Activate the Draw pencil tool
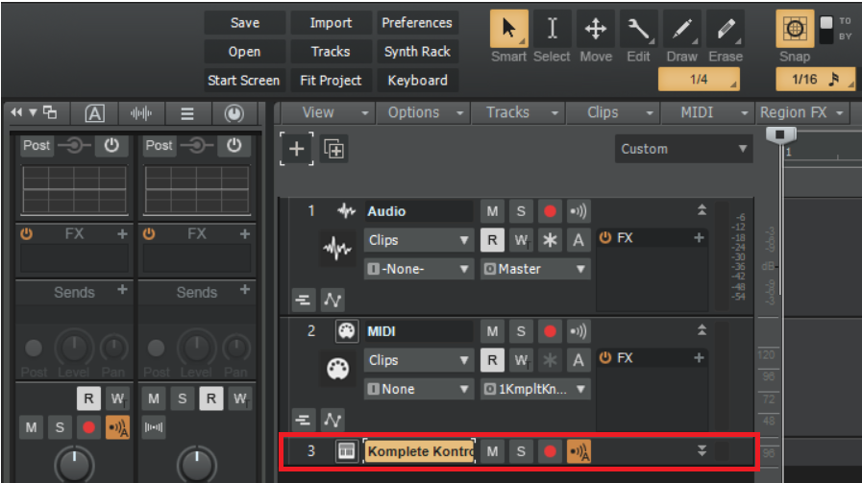This screenshot has height=483, width=862. coord(682,30)
